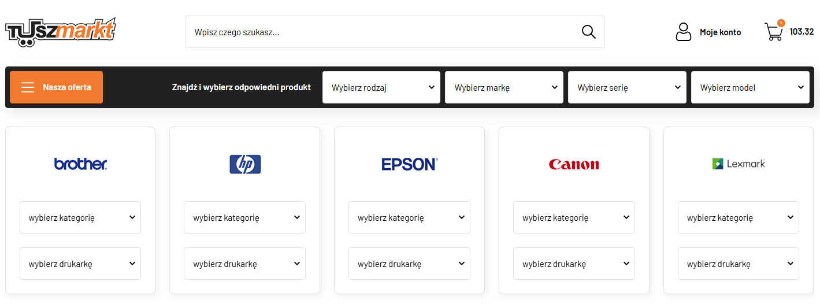Expand the Wybierz markę dropdown
The height and width of the screenshot is (304, 820).
(x=504, y=87)
